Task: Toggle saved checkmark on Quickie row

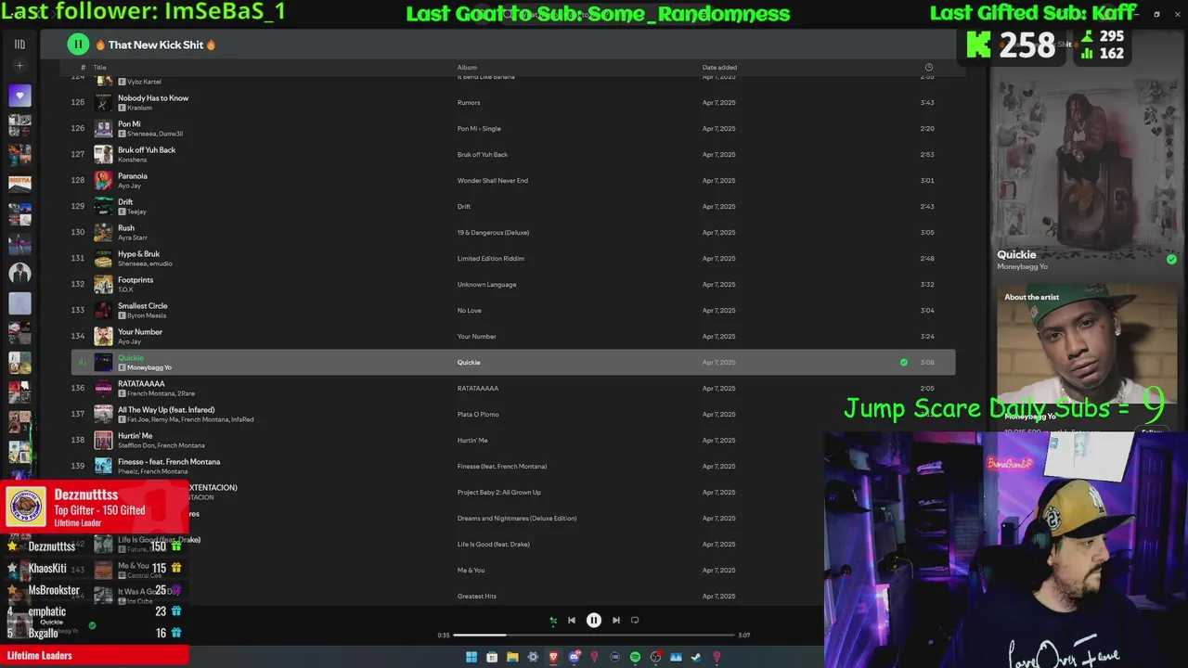Action: click(904, 363)
